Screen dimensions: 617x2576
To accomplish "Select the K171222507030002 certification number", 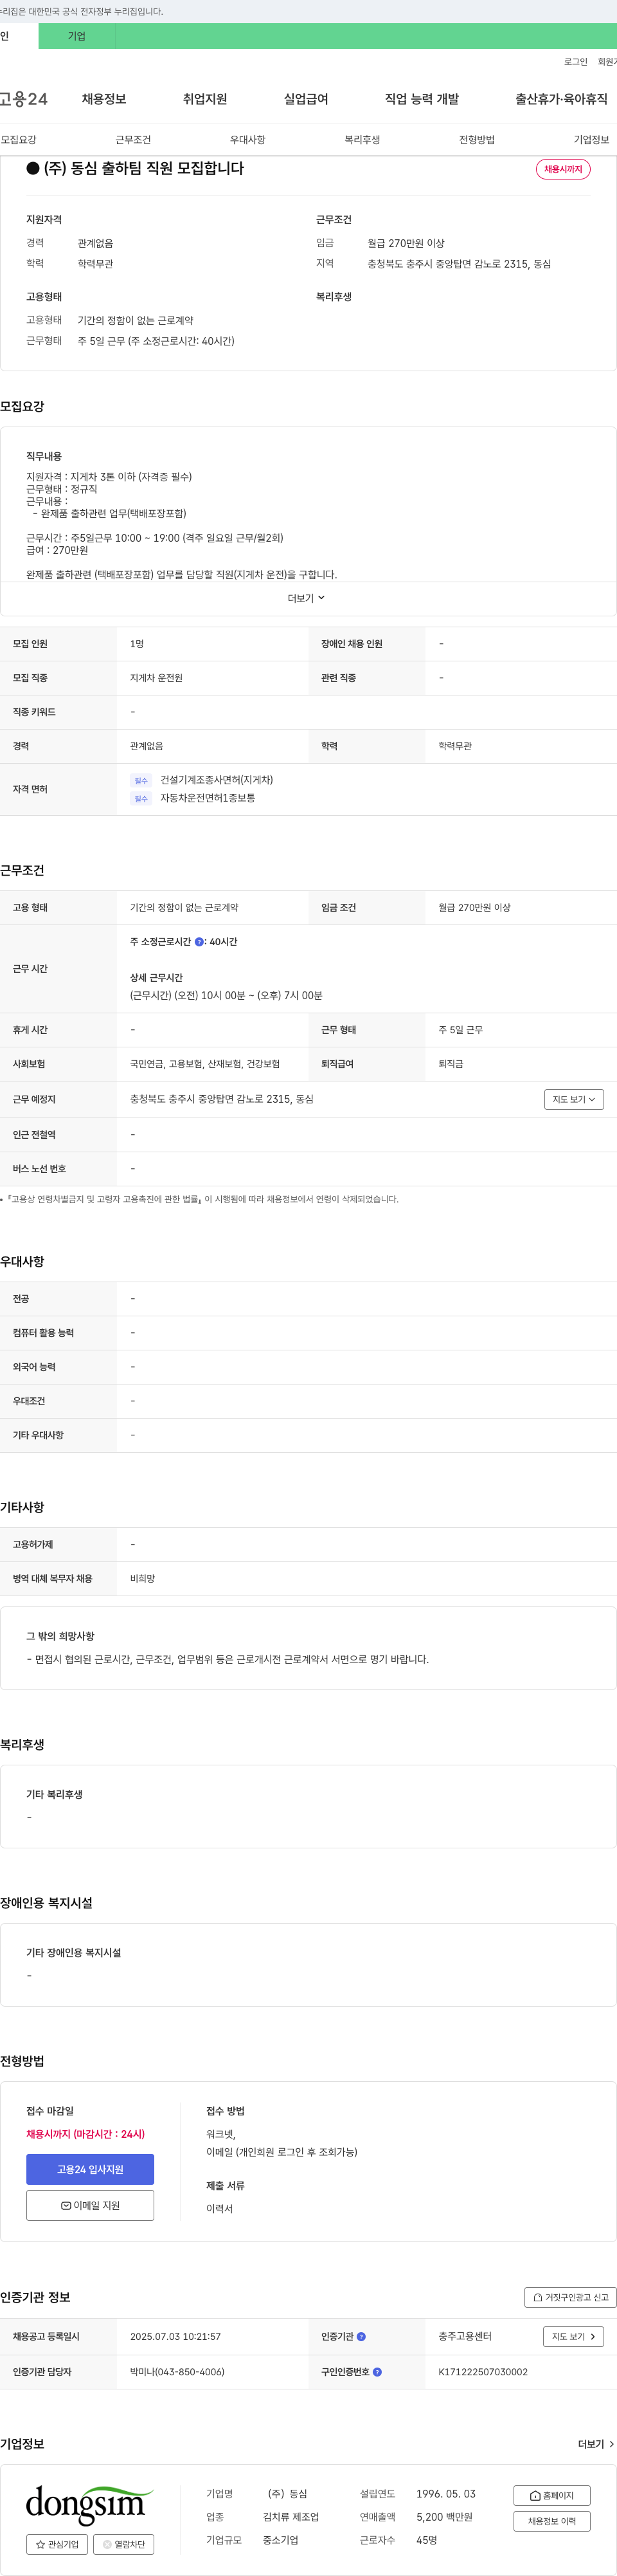I will point(483,2372).
